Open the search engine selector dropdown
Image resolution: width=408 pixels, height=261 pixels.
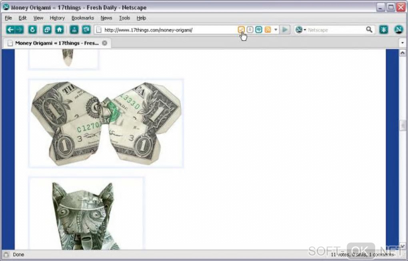click(300, 30)
